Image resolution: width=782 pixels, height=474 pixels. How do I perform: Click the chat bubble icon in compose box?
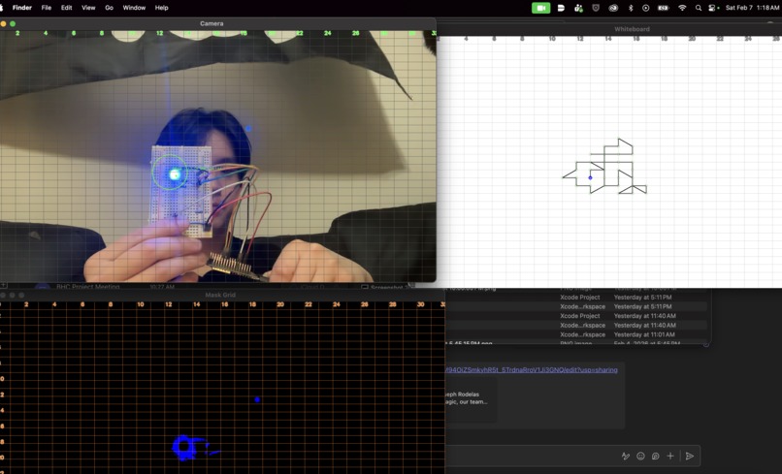coord(655,456)
